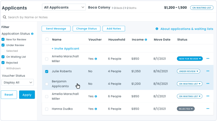The height and width of the screenshot is (121, 217).
Task: Click info icon next to Income header
Action: [x=146, y=40]
